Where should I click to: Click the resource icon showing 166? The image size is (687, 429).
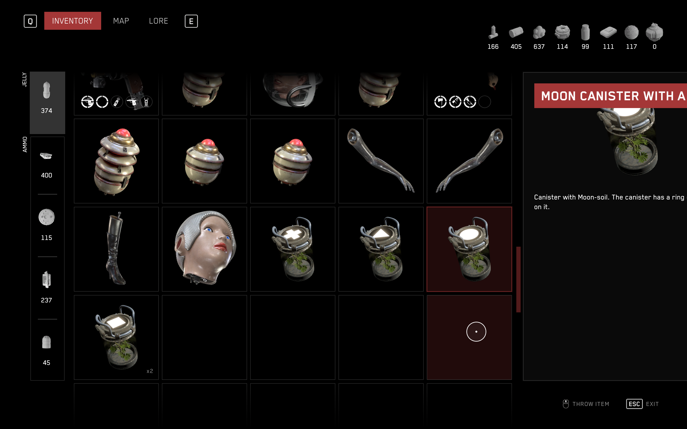point(493,32)
